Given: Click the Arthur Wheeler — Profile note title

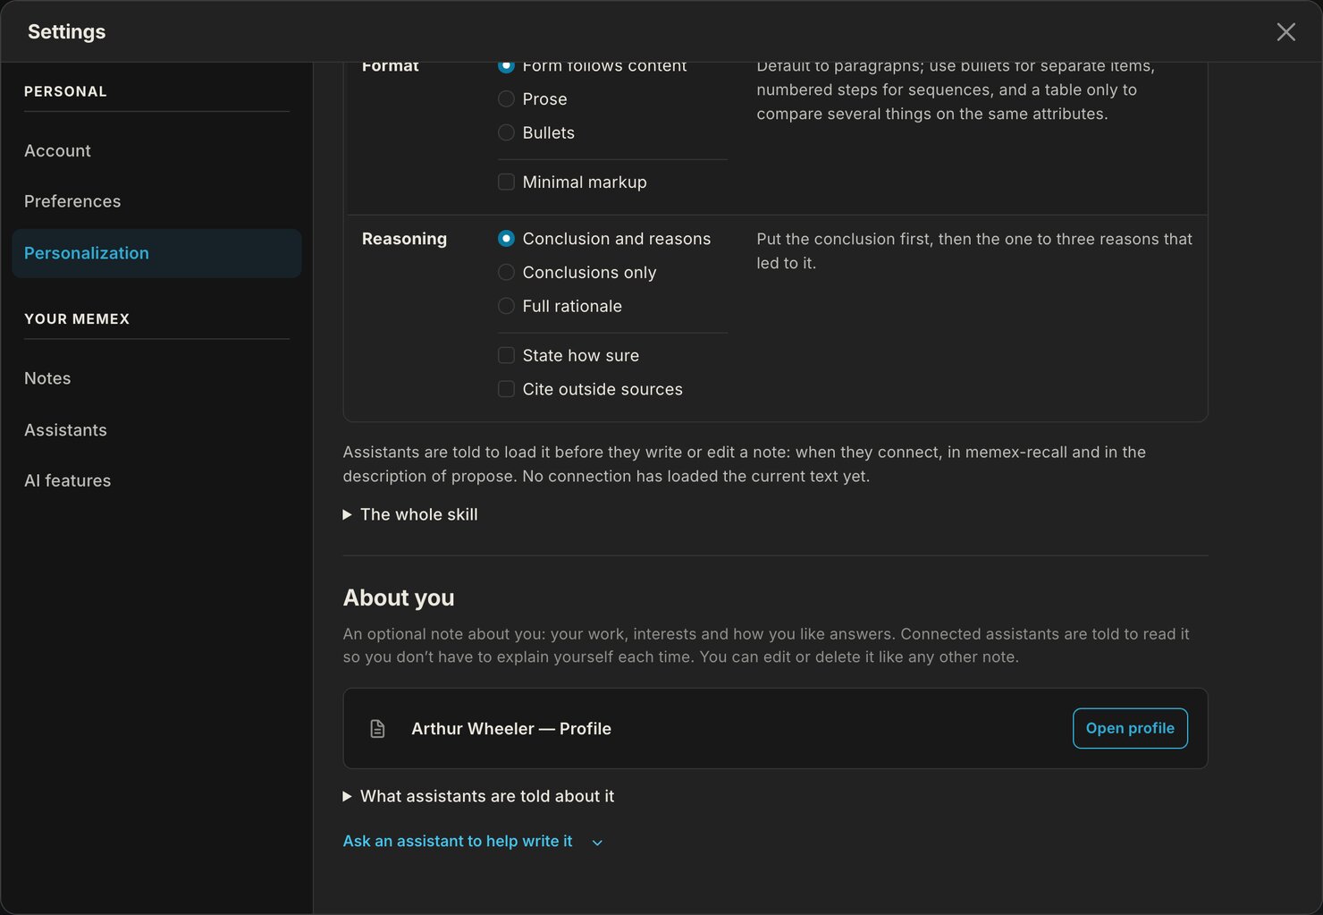Looking at the screenshot, I should [511, 729].
